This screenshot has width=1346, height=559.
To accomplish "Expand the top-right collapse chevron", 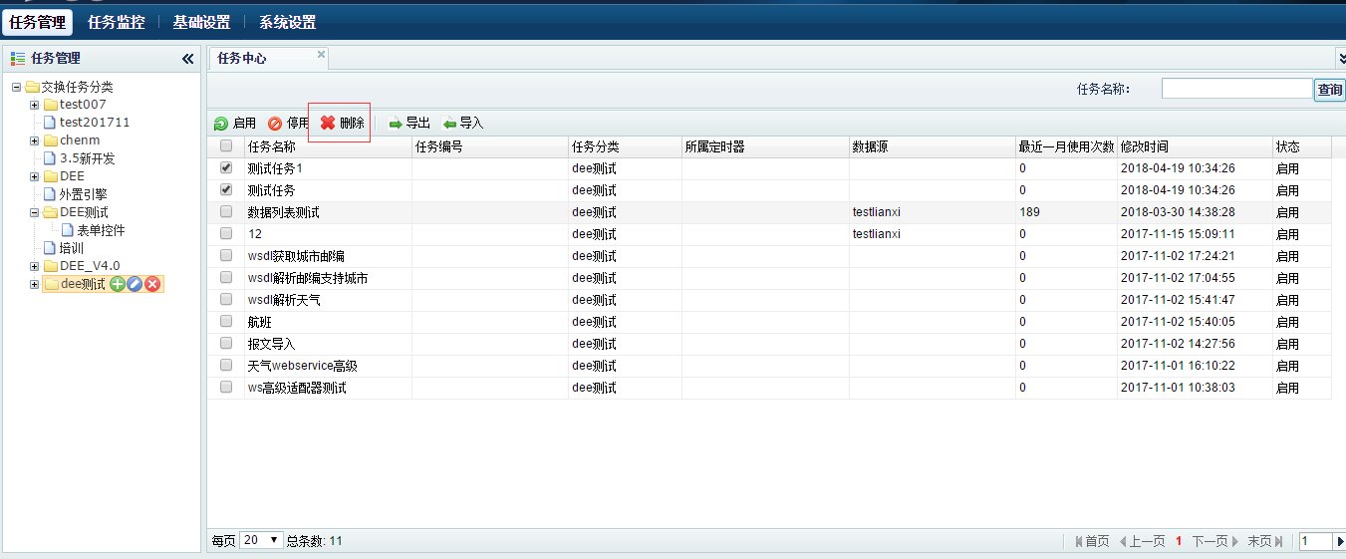I will click(1341, 59).
